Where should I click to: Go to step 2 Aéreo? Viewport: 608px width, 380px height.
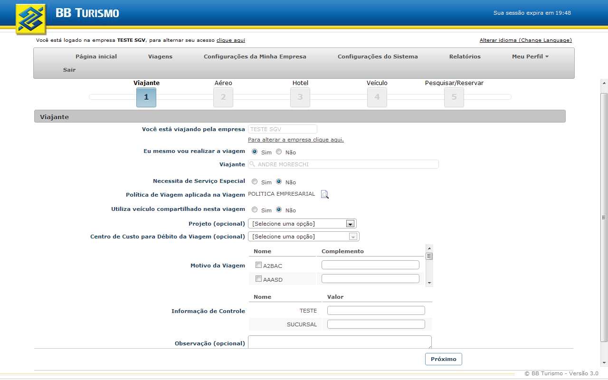point(223,97)
